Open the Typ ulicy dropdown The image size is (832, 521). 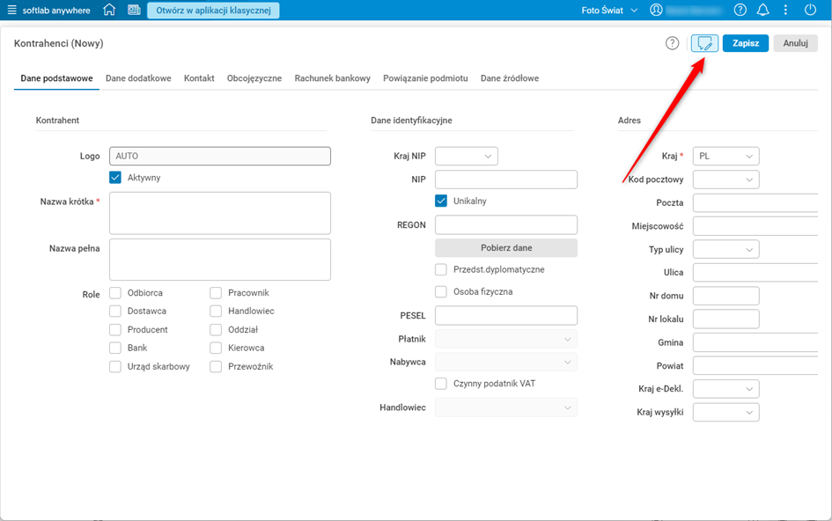[726, 250]
